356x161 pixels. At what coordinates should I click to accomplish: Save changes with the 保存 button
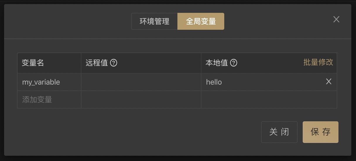pos(321,132)
